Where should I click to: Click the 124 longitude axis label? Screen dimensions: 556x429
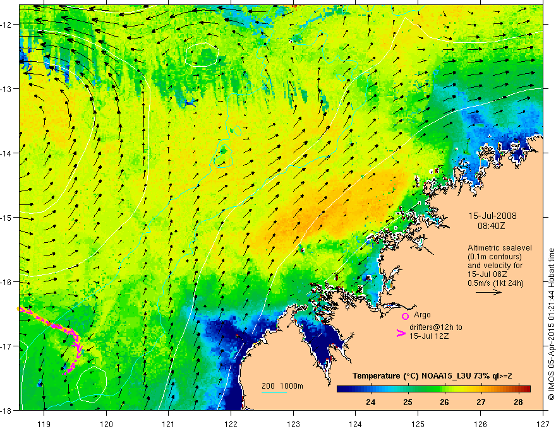tap(355, 425)
